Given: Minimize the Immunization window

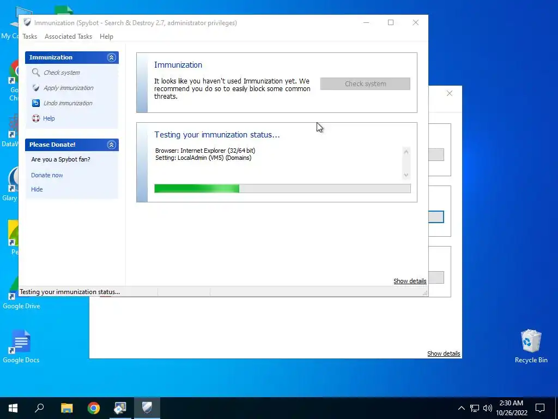Looking at the screenshot, I should coord(366,22).
